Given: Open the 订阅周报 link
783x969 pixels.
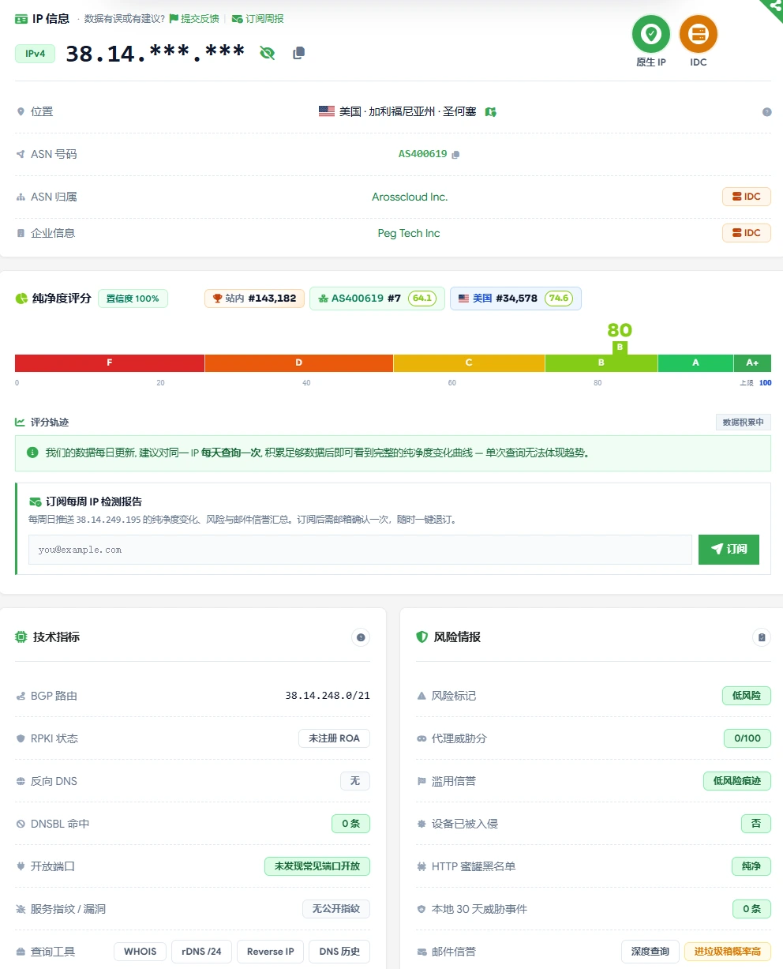Looking at the screenshot, I should [x=257, y=19].
